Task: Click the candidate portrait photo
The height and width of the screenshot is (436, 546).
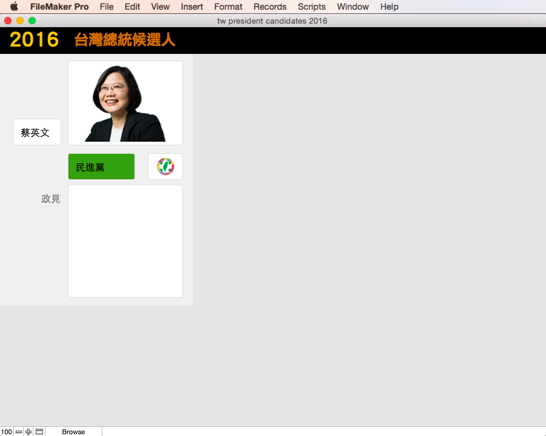Action: [x=125, y=103]
